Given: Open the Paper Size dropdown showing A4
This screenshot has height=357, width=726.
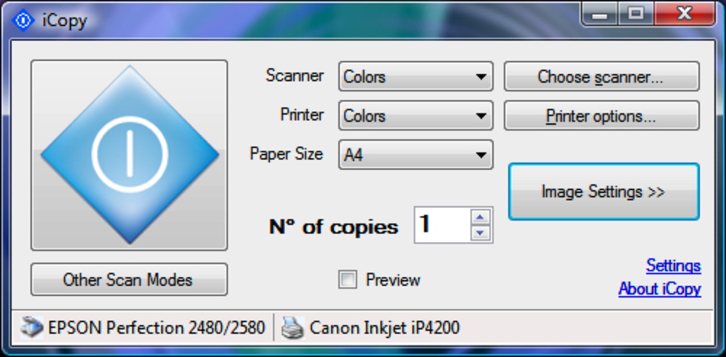Looking at the screenshot, I should coord(416,155).
